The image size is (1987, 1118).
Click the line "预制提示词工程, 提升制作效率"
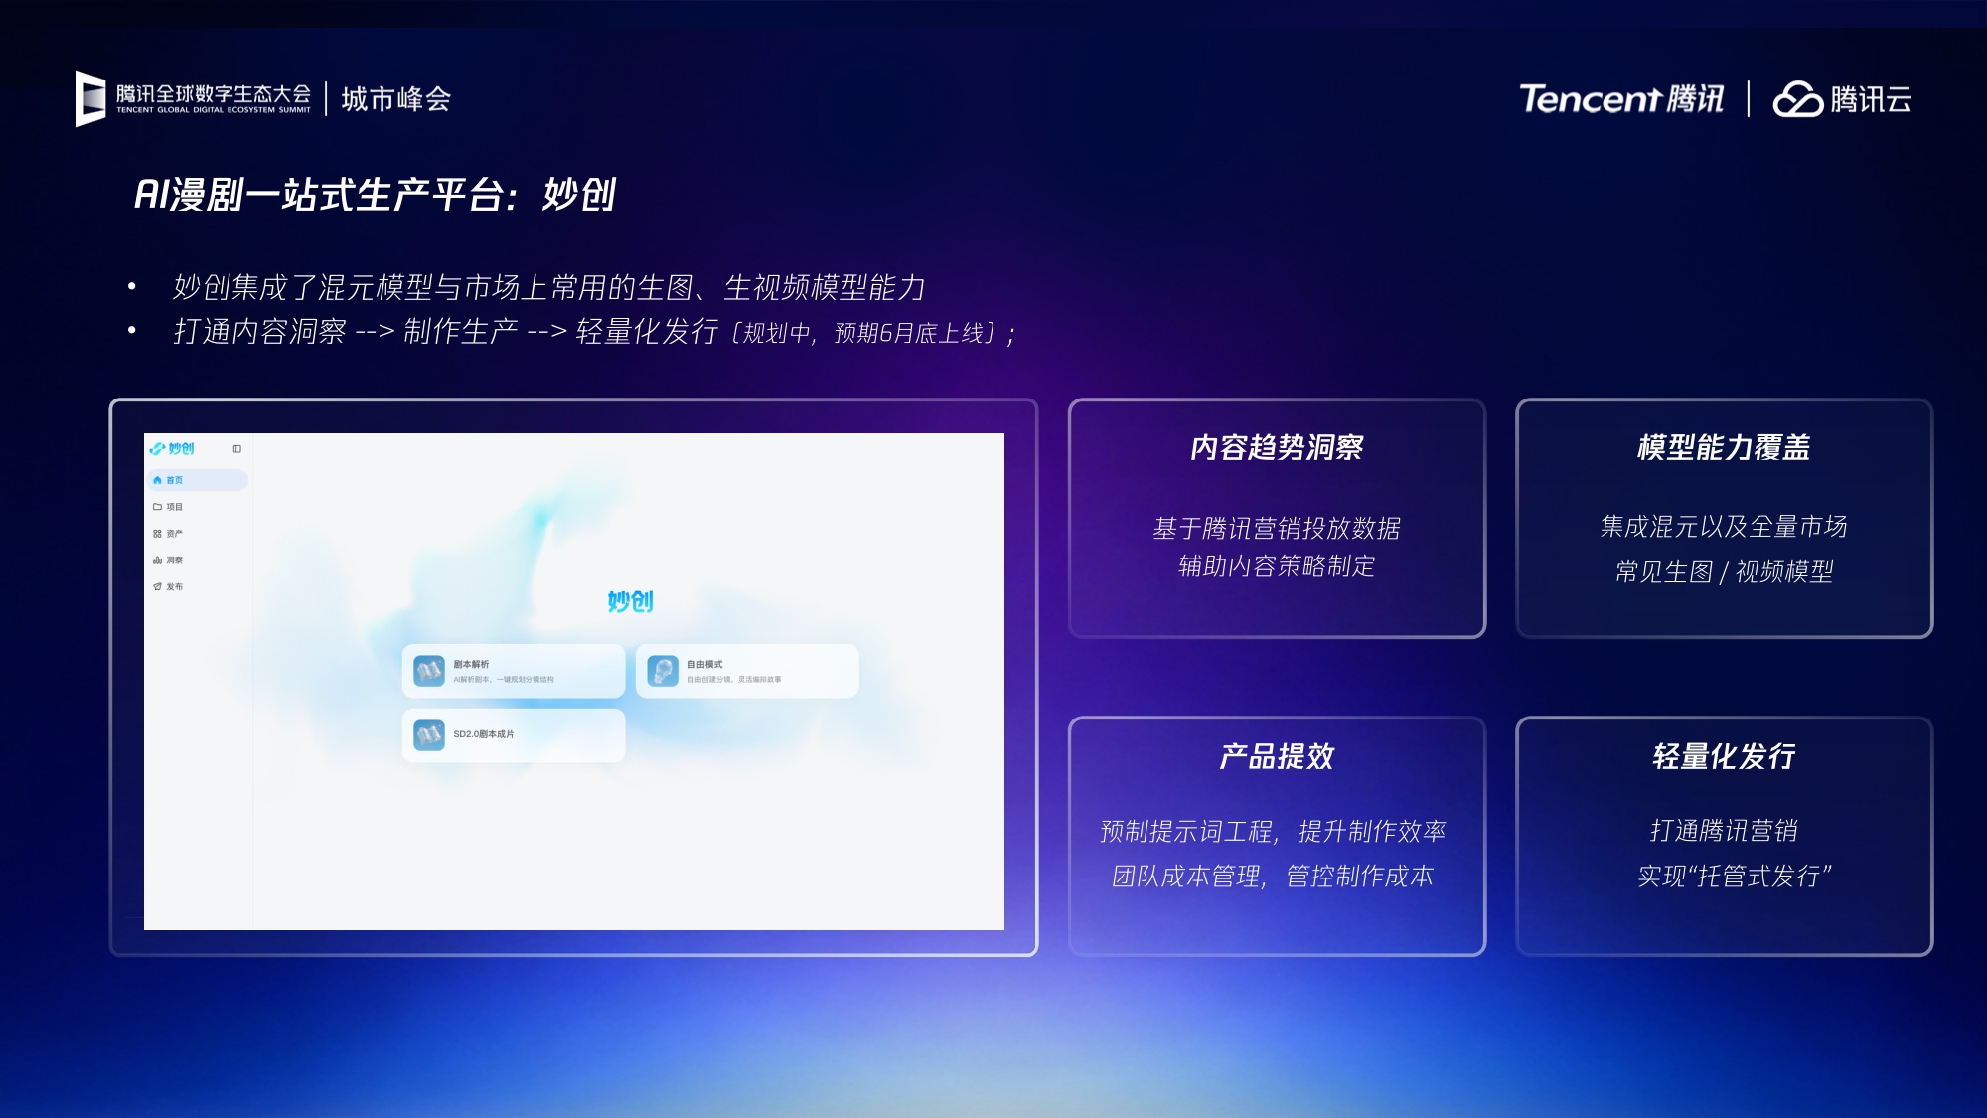tap(1273, 831)
